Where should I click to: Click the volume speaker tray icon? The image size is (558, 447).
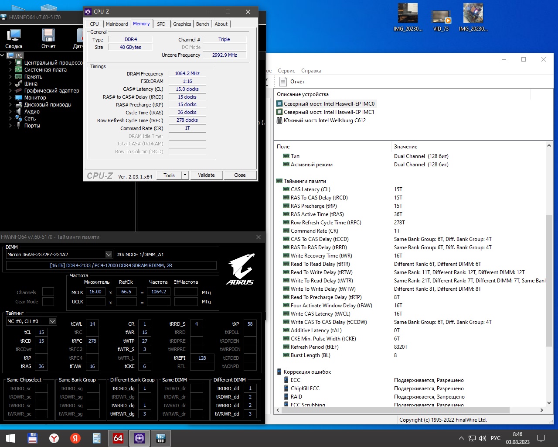click(483, 438)
